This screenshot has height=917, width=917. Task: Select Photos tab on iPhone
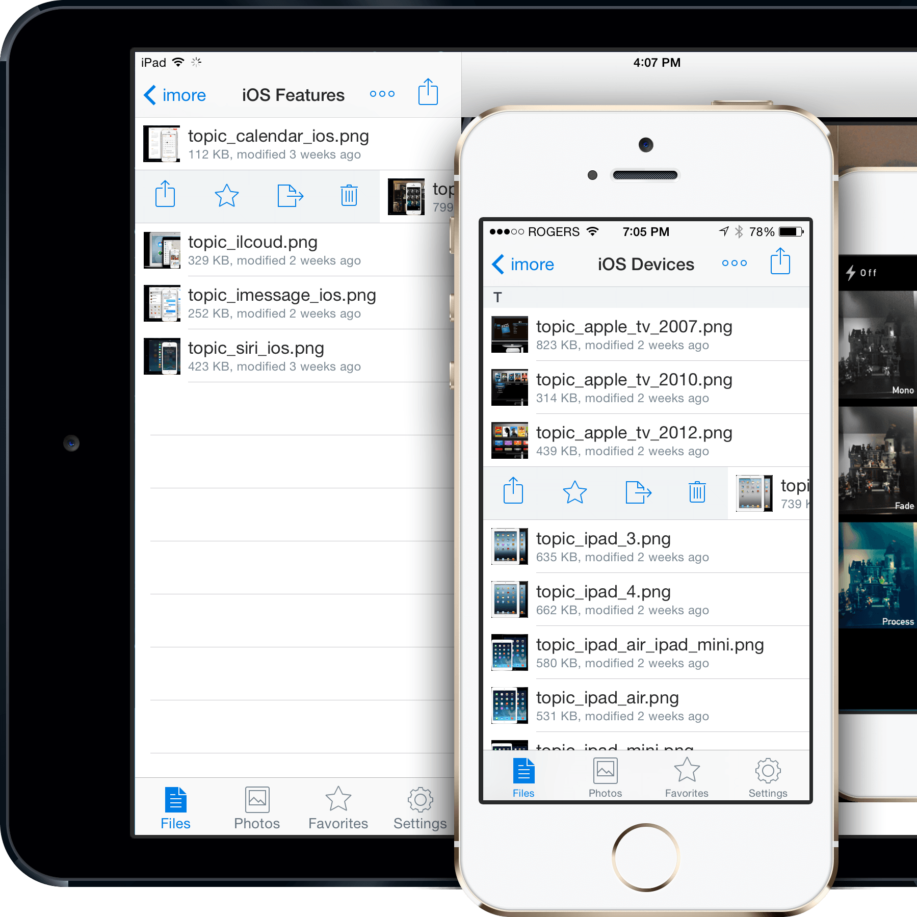click(x=605, y=778)
